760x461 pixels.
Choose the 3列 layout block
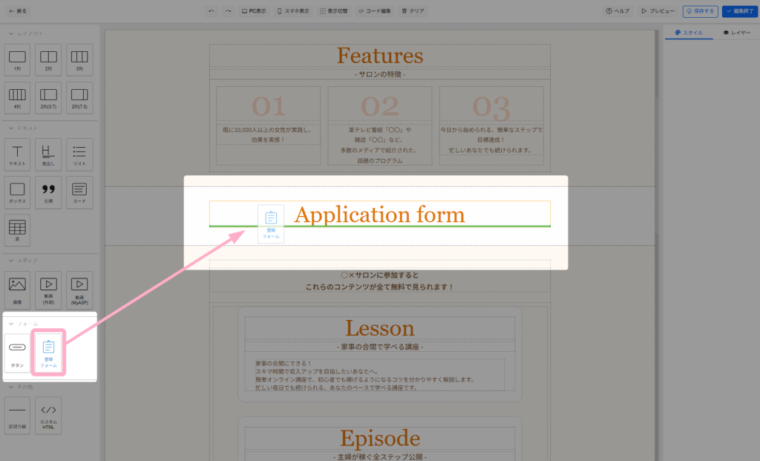[x=79, y=59]
